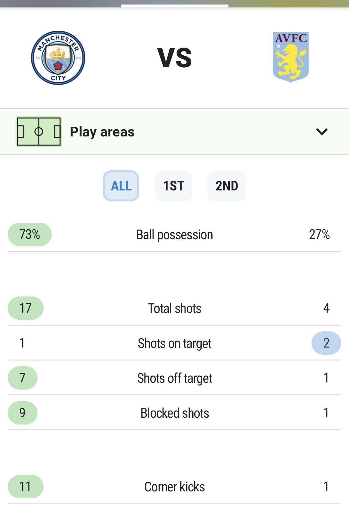
Task: Tap the Total shots label
Action: (174, 308)
